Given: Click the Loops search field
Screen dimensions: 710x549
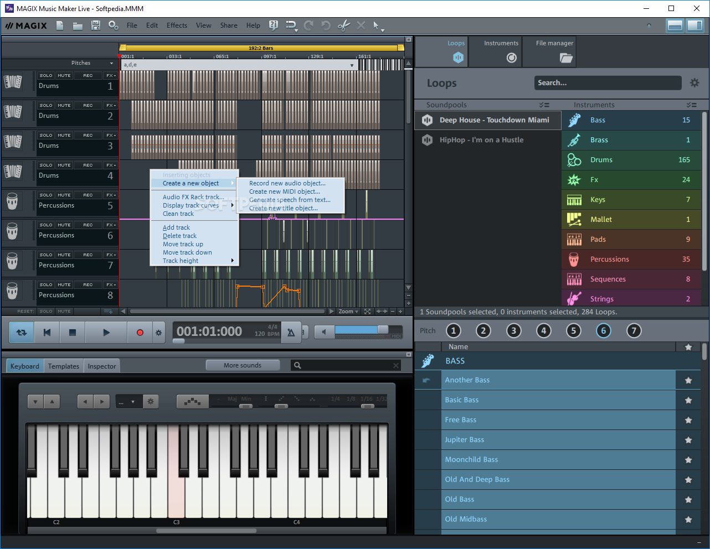Looking at the screenshot, I should pos(608,83).
